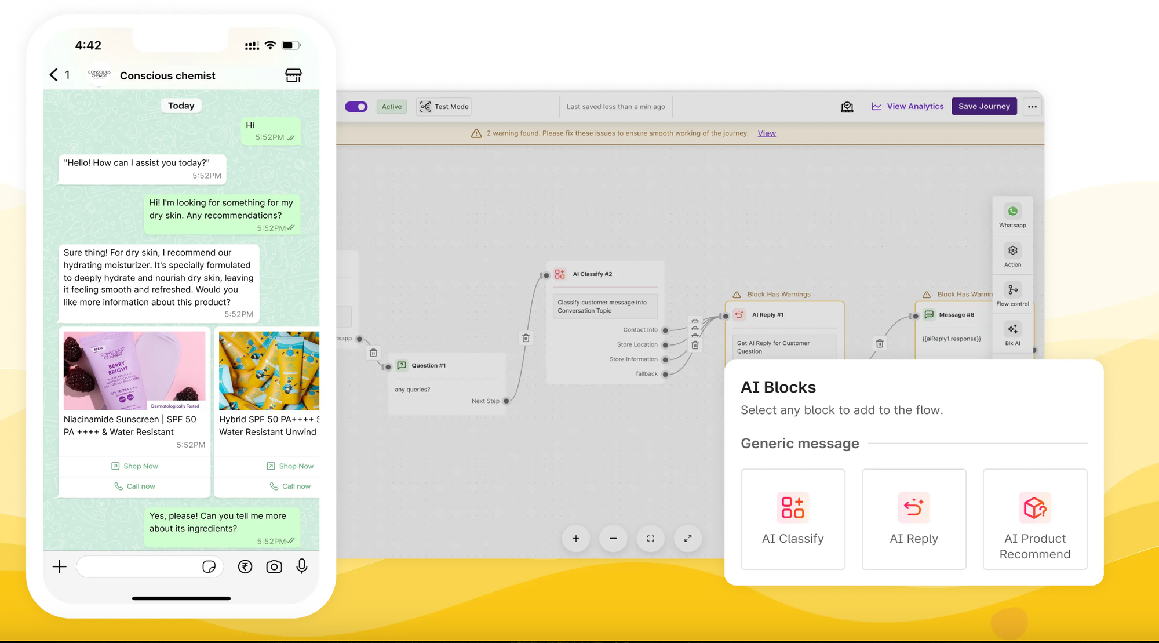Screen dimensions: 1159x643
Task: Enable Test Mode
Action: click(444, 107)
